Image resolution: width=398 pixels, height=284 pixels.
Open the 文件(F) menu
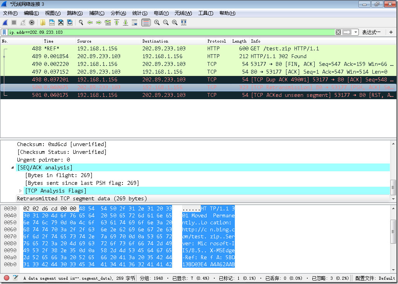[x=10, y=13]
